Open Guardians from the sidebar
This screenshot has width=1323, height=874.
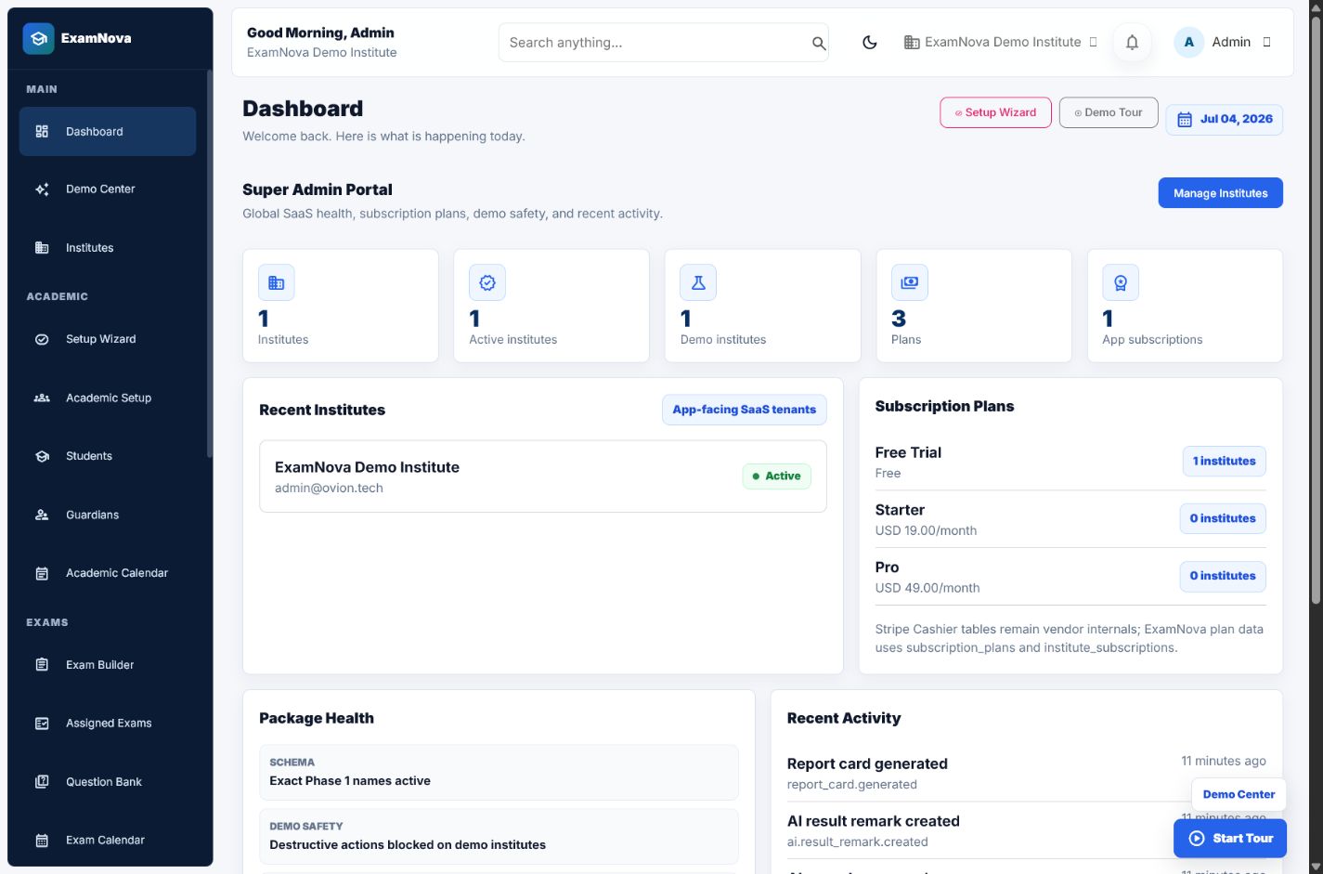(x=108, y=515)
